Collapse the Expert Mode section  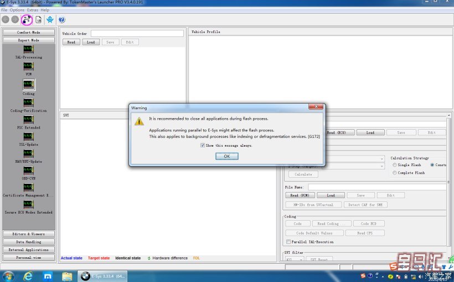[x=28, y=40]
